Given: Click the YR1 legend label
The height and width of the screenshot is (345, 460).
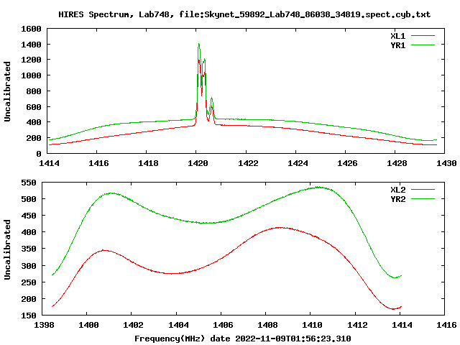Looking at the screenshot, I should (x=397, y=45).
